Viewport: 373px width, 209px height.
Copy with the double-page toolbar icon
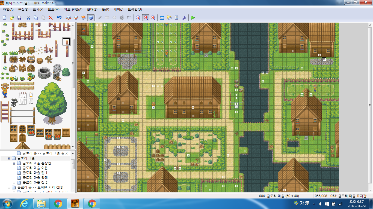36,18
